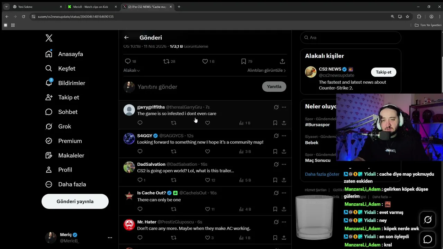Open Makaleler section
The height and width of the screenshot is (249, 443).
pos(65,155)
